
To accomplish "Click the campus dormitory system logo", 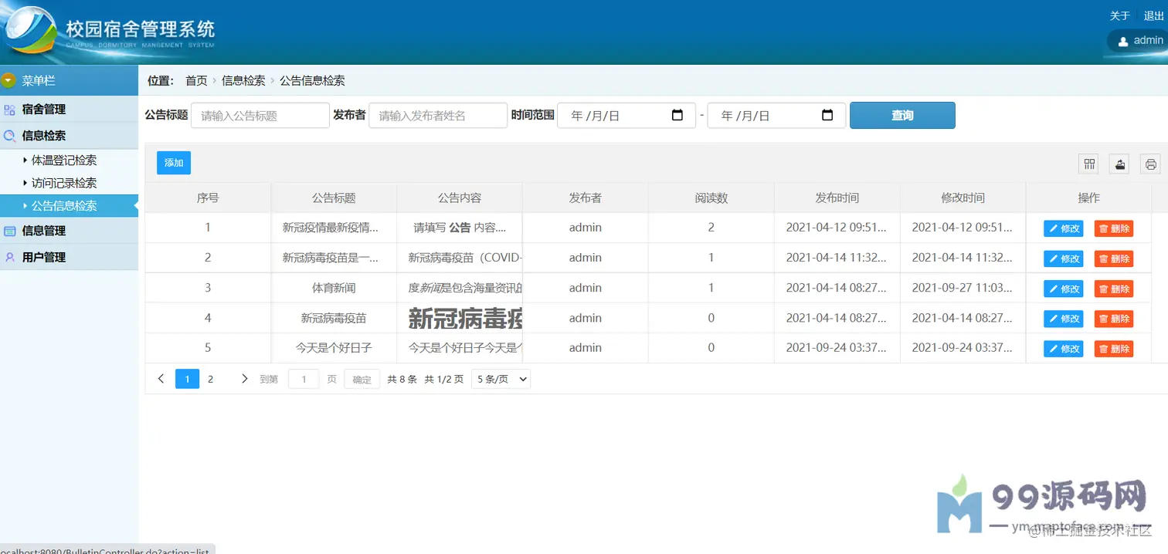I will [29, 31].
